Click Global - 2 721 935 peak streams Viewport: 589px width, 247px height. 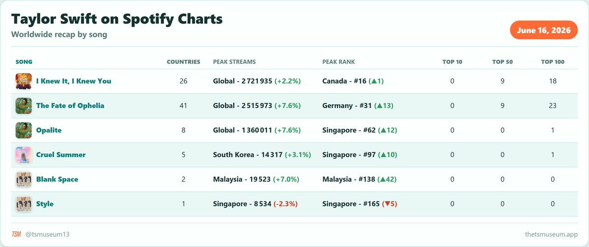coord(257,81)
